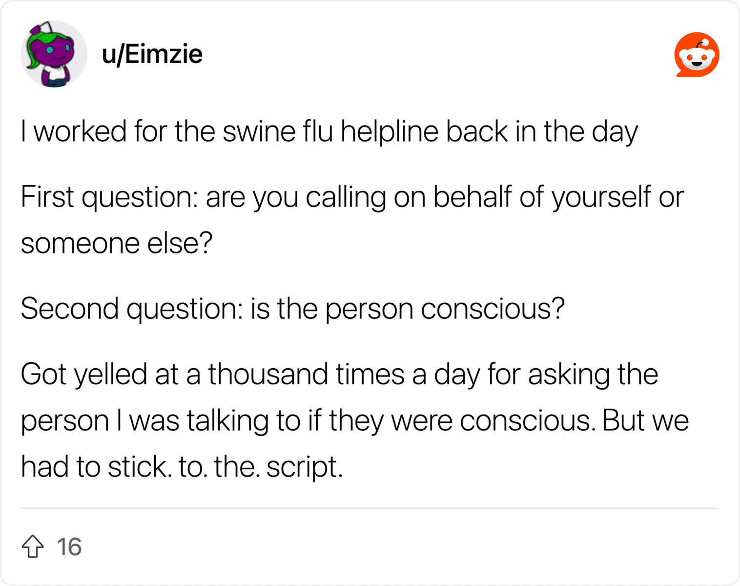Click the divider line above the upvote
The width and height of the screenshot is (740, 586).
[x=370, y=508]
